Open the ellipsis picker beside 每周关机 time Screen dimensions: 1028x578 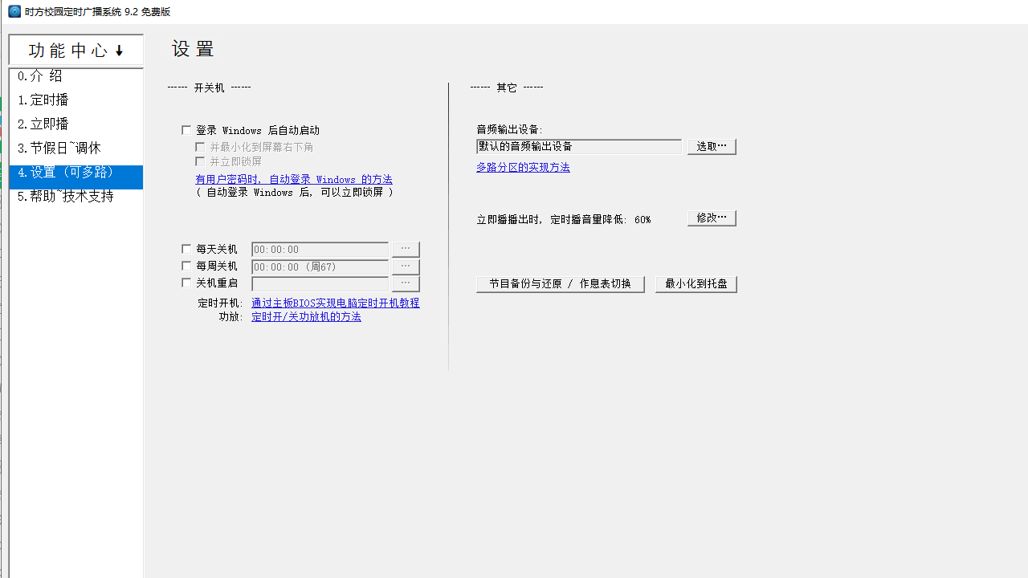click(x=405, y=266)
